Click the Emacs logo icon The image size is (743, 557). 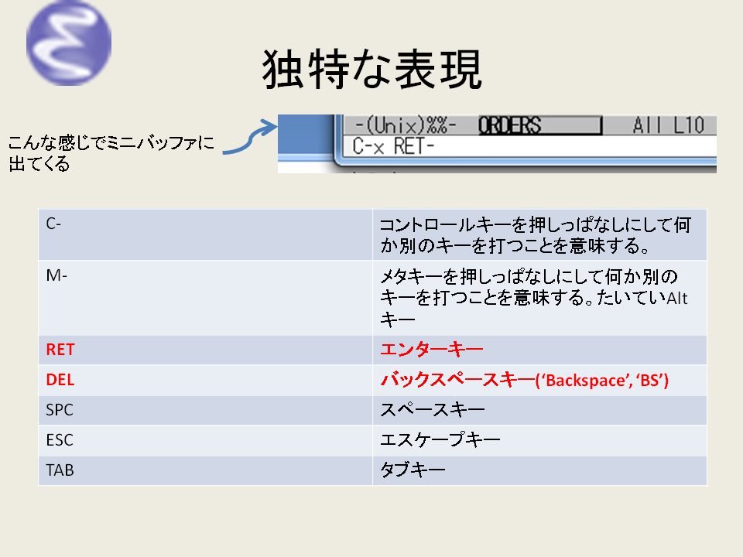click(x=69, y=43)
